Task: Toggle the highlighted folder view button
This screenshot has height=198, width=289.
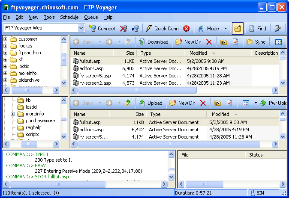Action: point(238,29)
